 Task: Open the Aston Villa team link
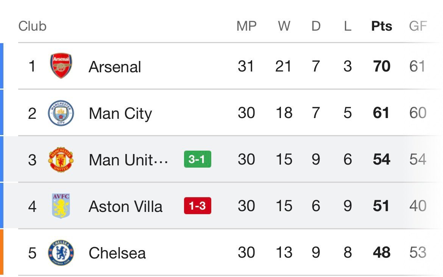point(125,207)
